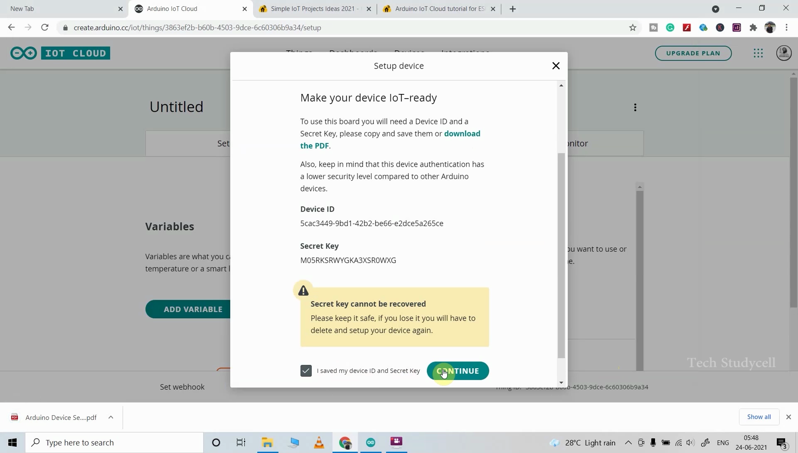Open the Thing three-dot options menu
The image size is (798, 453).
tap(635, 108)
